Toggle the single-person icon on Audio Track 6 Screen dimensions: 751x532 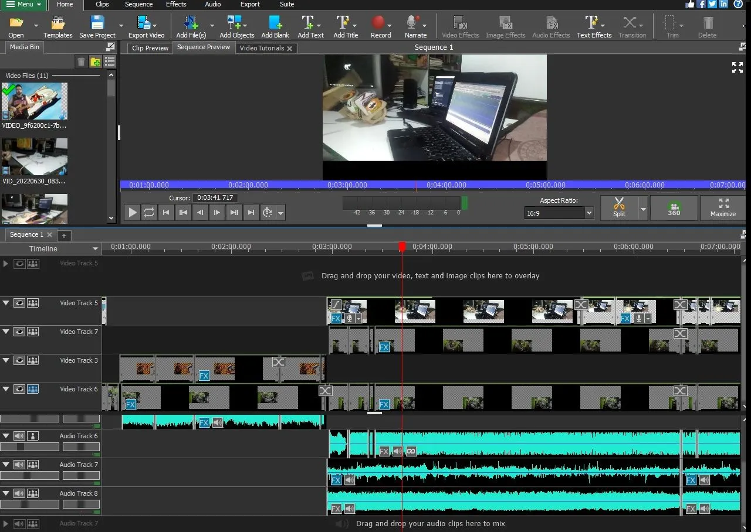pos(33,436)
